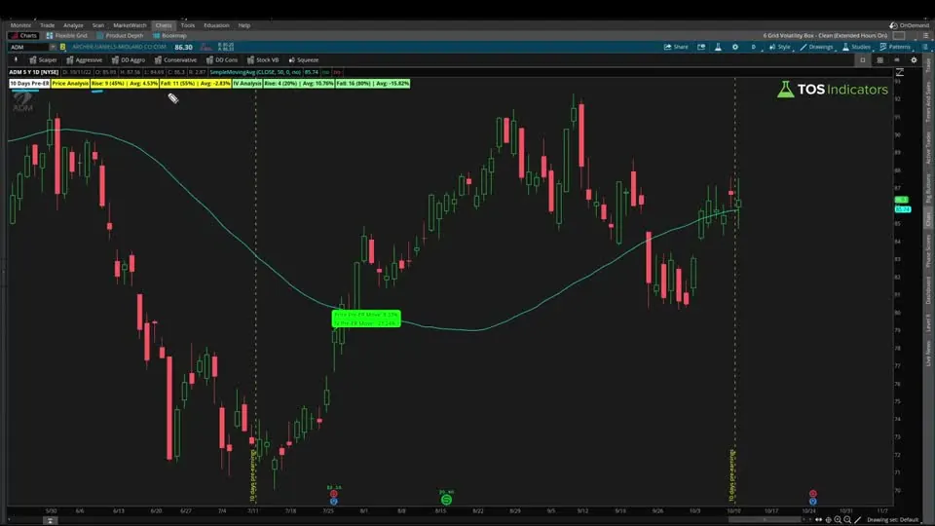Select the drawing pencil tool at bottom
This screenshot has height=526, width=935.
coord(857,520)
